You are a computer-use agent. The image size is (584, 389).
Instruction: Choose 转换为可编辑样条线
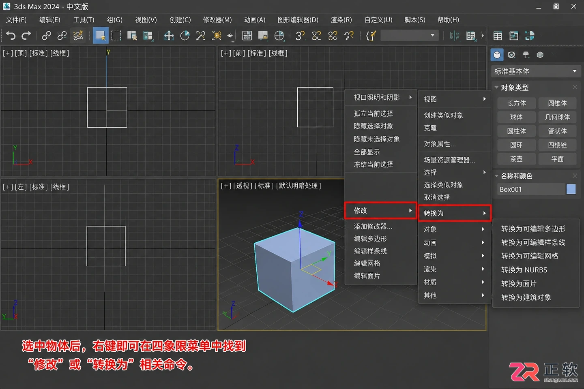tap(533, 242)
